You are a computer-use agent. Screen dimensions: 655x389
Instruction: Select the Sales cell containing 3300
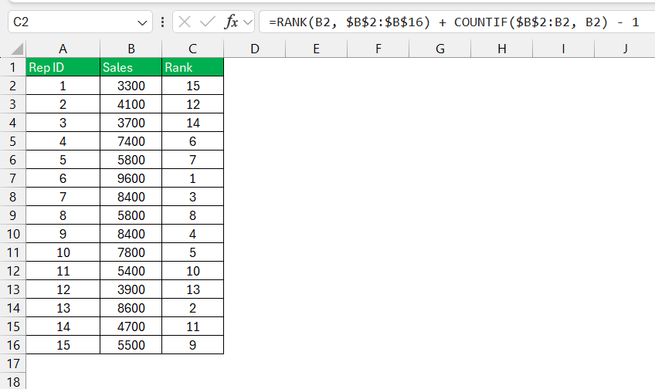tap(131, 86)
